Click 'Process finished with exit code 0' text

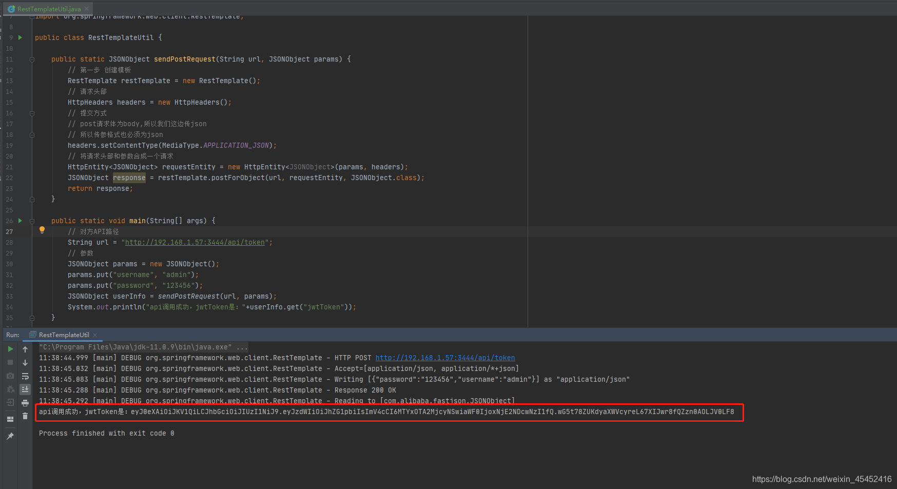coord(107,433)
